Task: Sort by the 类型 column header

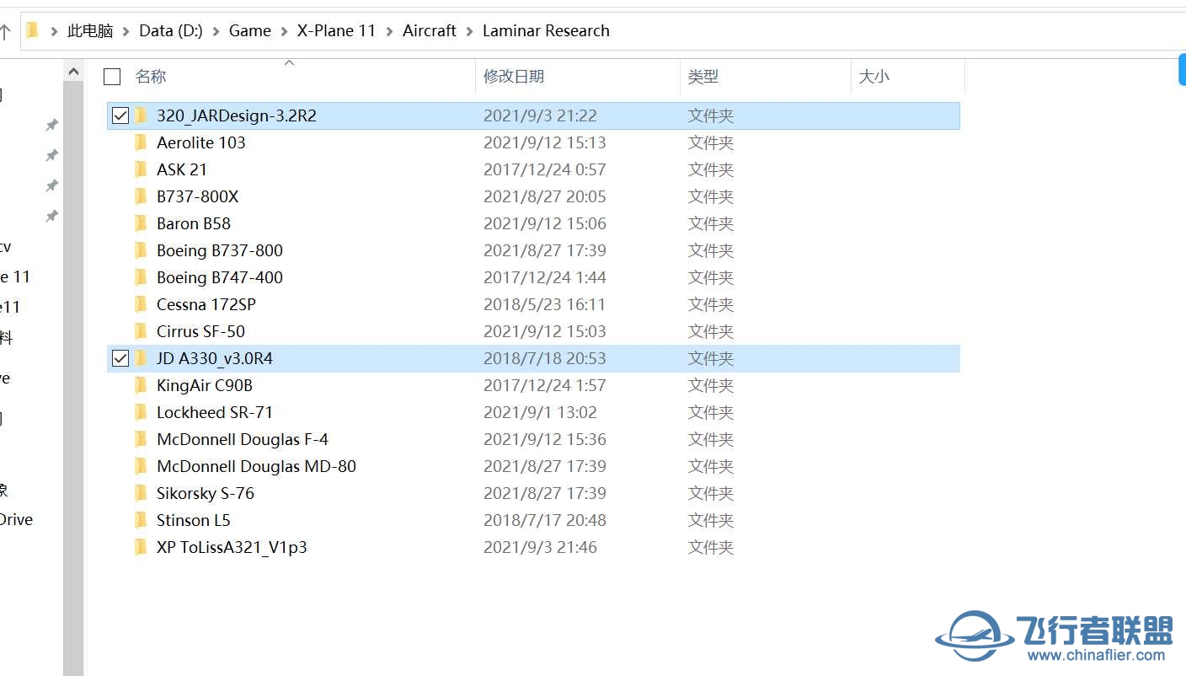Action: [703, 77]
